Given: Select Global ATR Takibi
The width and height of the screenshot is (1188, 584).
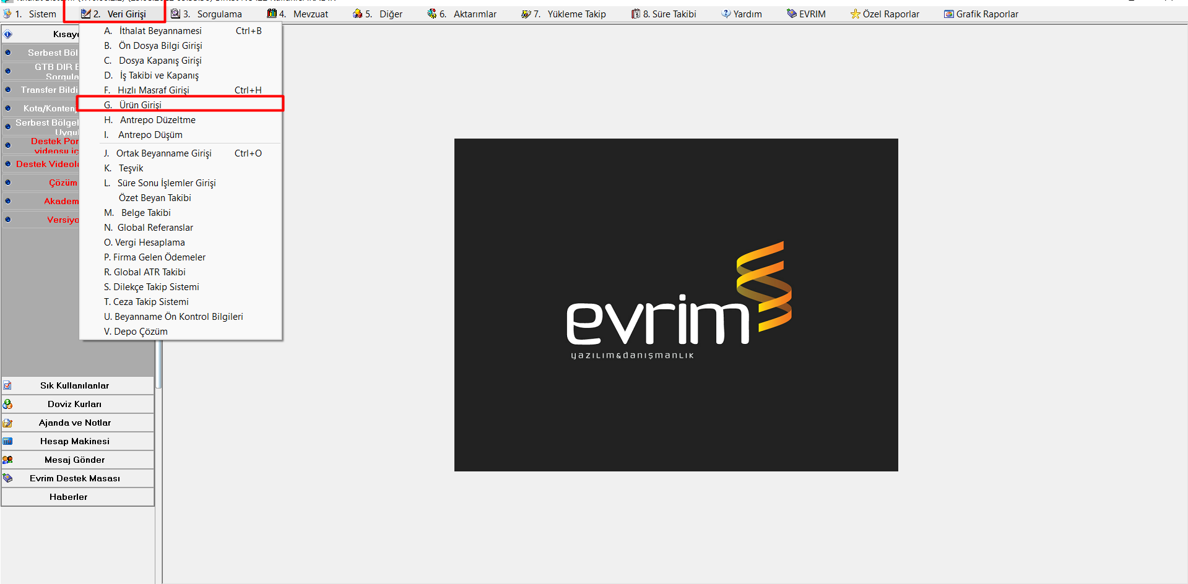Looking at the screenshot, I should (x=181, y=272).
